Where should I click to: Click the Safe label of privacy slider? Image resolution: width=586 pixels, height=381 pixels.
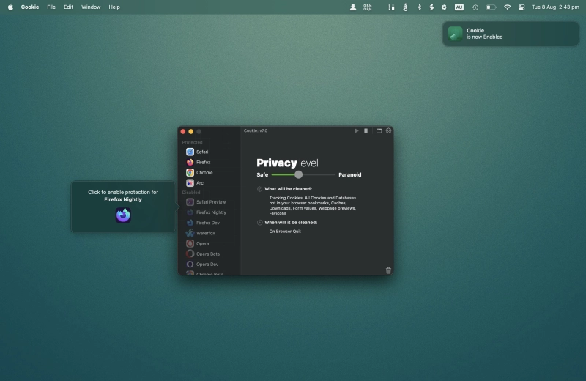coord(262,174)
